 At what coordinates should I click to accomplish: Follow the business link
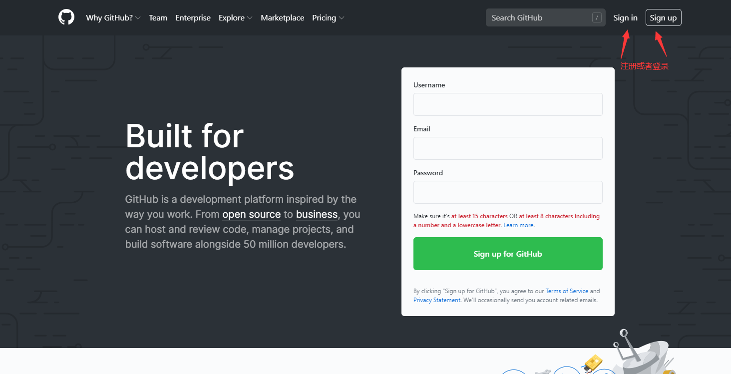(317, 214)
